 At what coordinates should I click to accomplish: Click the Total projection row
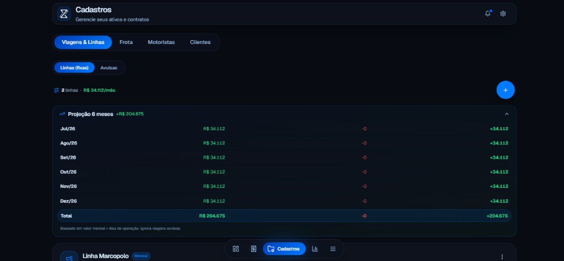284,216
